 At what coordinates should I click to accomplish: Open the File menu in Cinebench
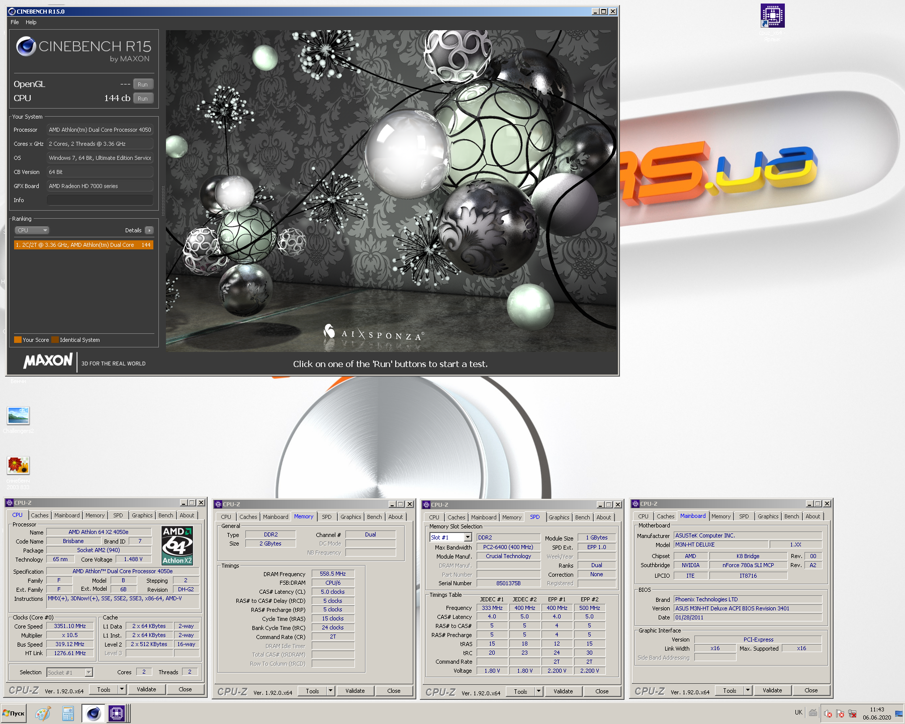pyautogui.click(x=15, y=22)
